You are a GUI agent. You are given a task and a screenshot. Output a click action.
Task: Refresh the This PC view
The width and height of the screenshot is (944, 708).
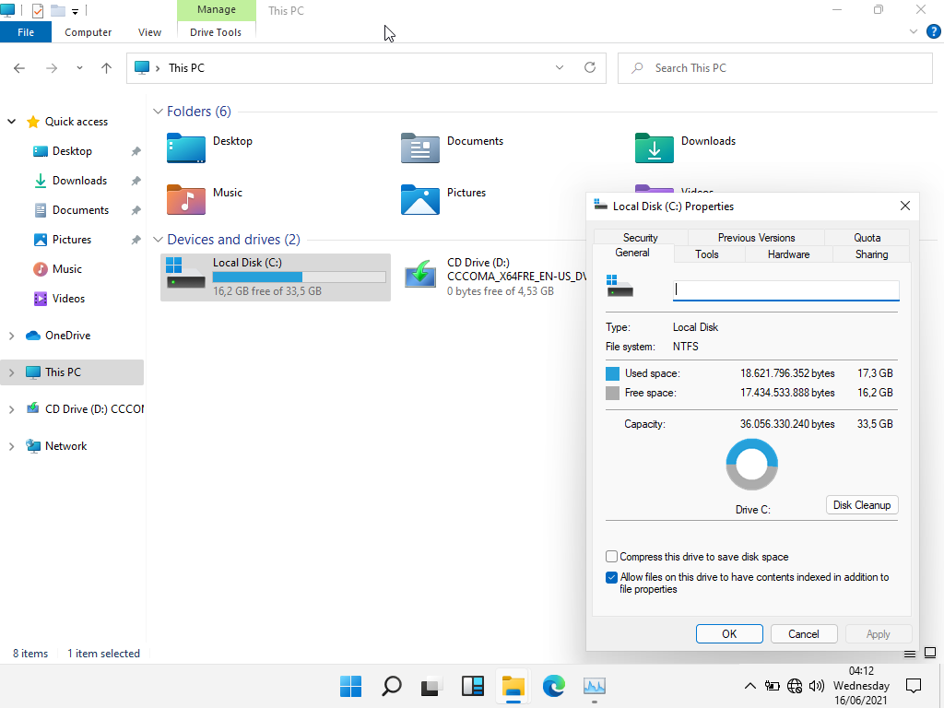[x=590, y=67]
